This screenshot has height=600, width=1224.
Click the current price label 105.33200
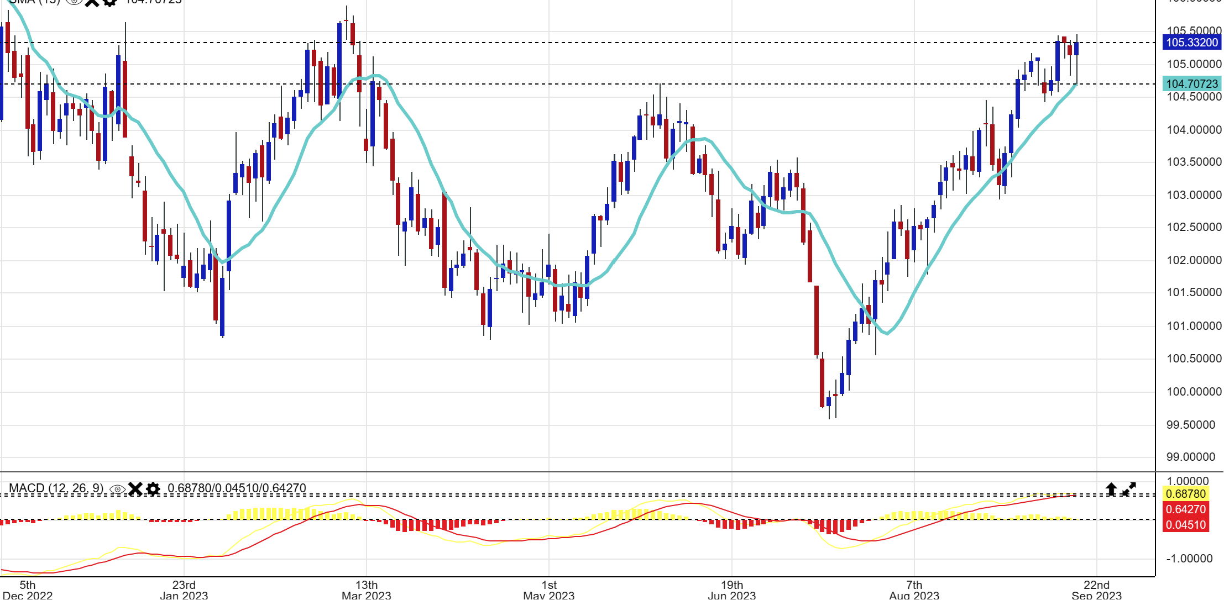pyautogui.click(x=1191, y=43)
